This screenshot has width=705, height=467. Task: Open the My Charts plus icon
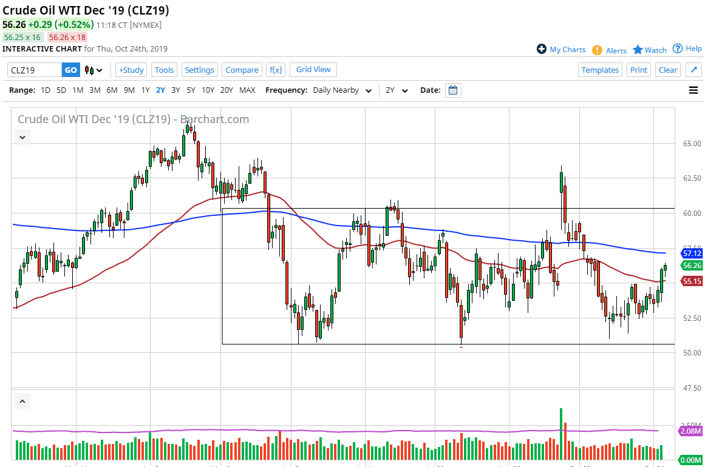(542, 49)
